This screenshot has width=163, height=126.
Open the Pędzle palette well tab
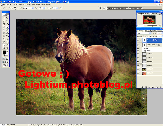tap(110, 8)
